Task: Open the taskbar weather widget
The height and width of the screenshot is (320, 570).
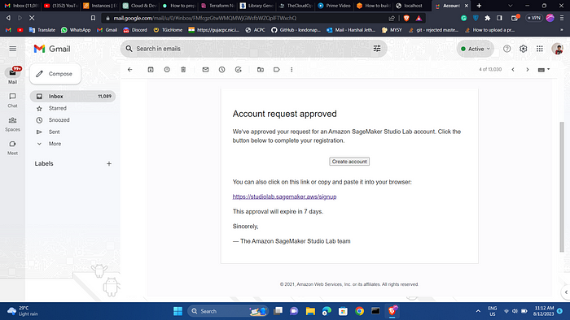Action: (x=23, y=311)
